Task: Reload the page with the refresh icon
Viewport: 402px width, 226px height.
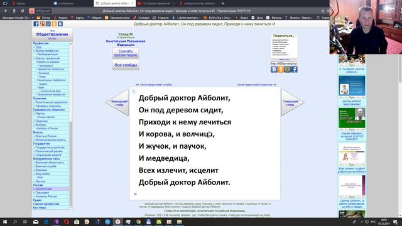Action: (23, 11)
